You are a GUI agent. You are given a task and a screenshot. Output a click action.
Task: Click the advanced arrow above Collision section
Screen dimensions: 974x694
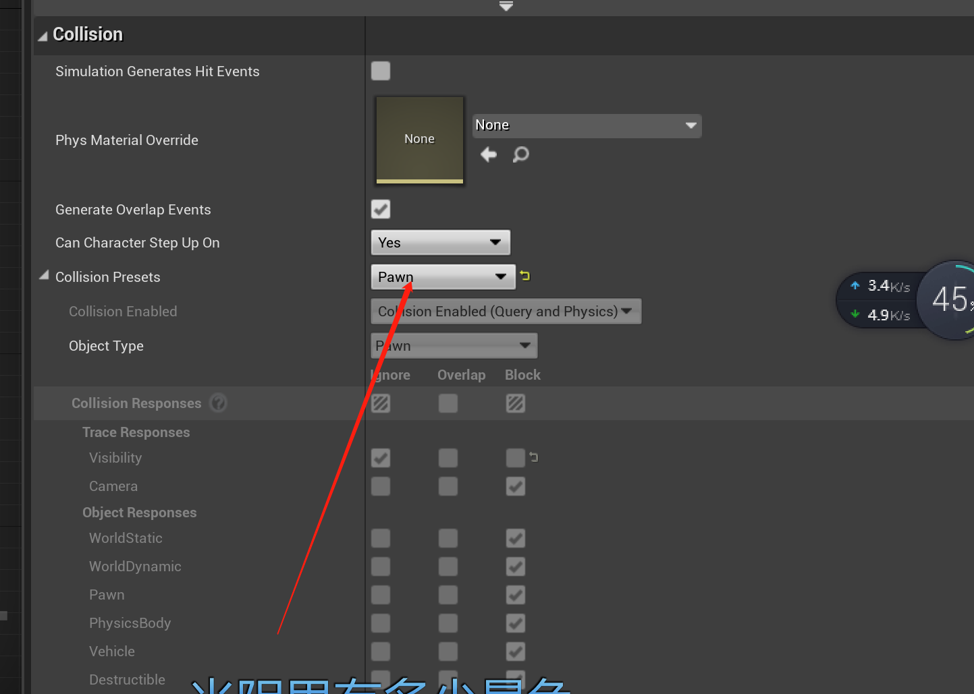pos(506,6)
